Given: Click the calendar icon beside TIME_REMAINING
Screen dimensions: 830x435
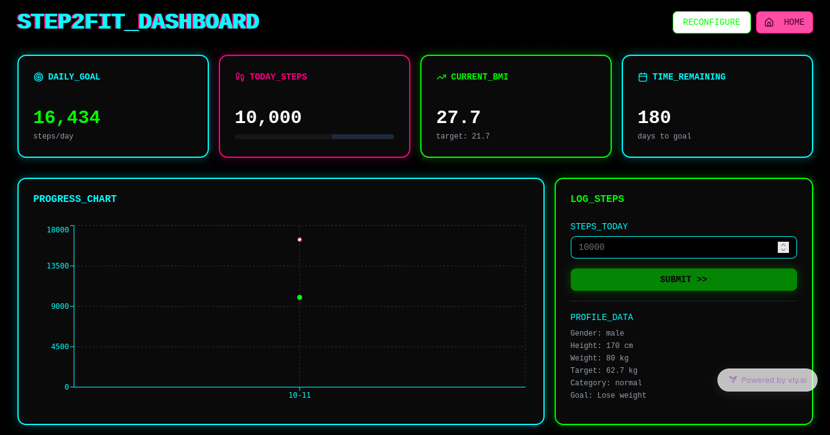Looking at the screenshot, I should [x=643, y=77].
